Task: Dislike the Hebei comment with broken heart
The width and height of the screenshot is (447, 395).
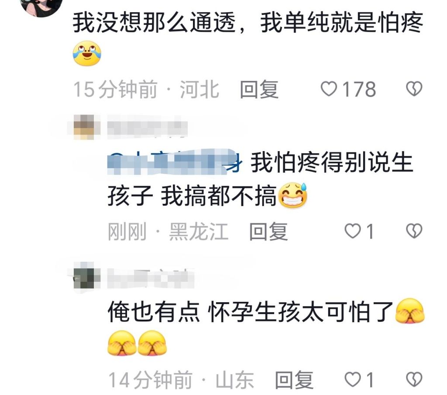Action: click(414, 89)
